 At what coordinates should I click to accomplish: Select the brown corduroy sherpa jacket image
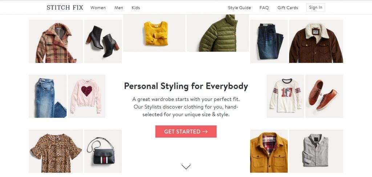pyautogui.click(x=316, y=41)
